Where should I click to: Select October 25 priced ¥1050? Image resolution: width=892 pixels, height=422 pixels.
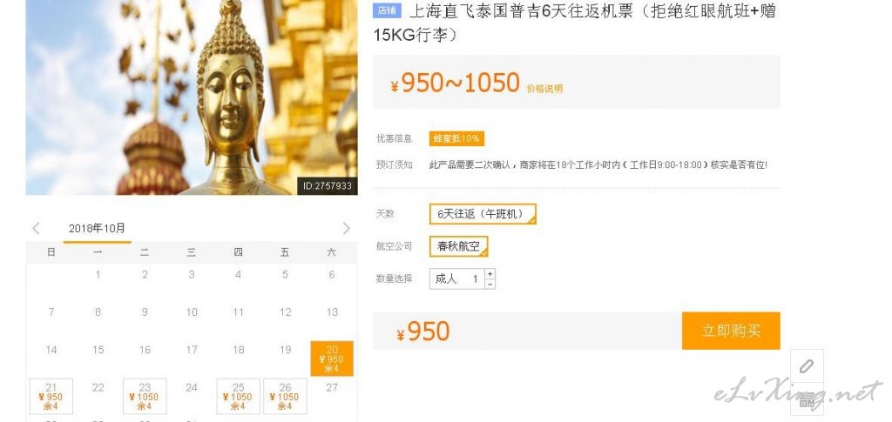click(239, 397)
